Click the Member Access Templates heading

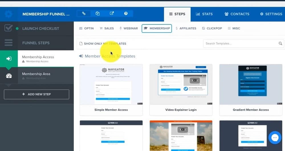coord(110,56)
